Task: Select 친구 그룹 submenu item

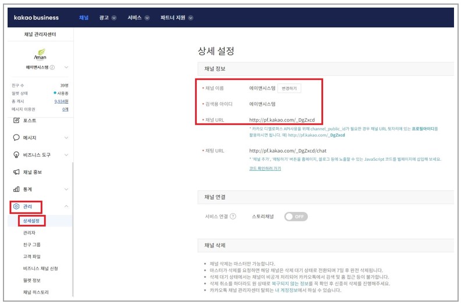Action: point(32,245)
